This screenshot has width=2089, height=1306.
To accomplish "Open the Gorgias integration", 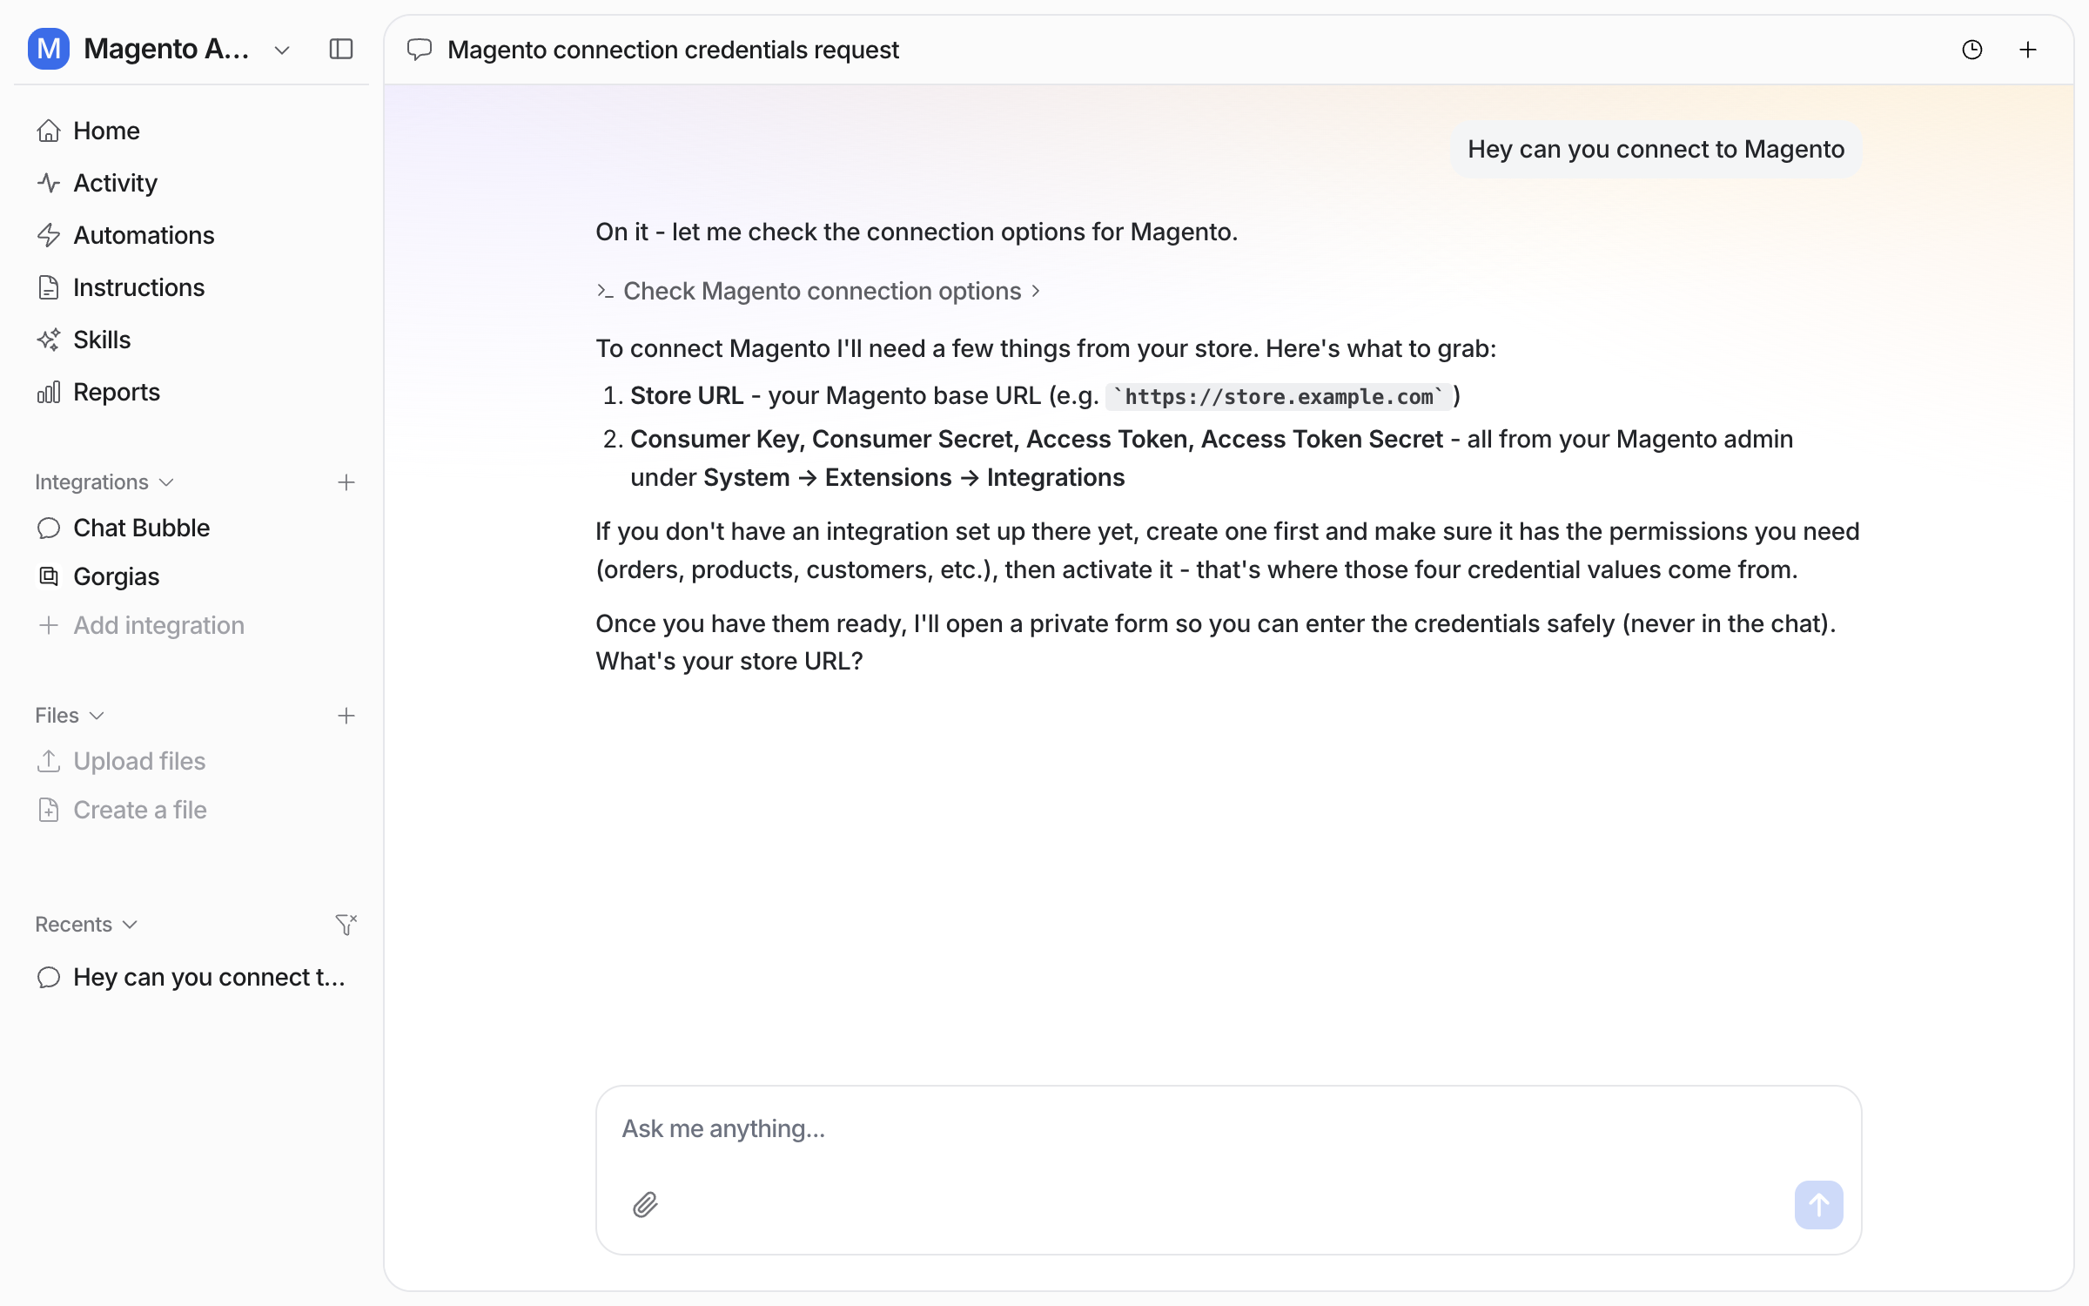I will pyautogui.click(x=191, y=576).
